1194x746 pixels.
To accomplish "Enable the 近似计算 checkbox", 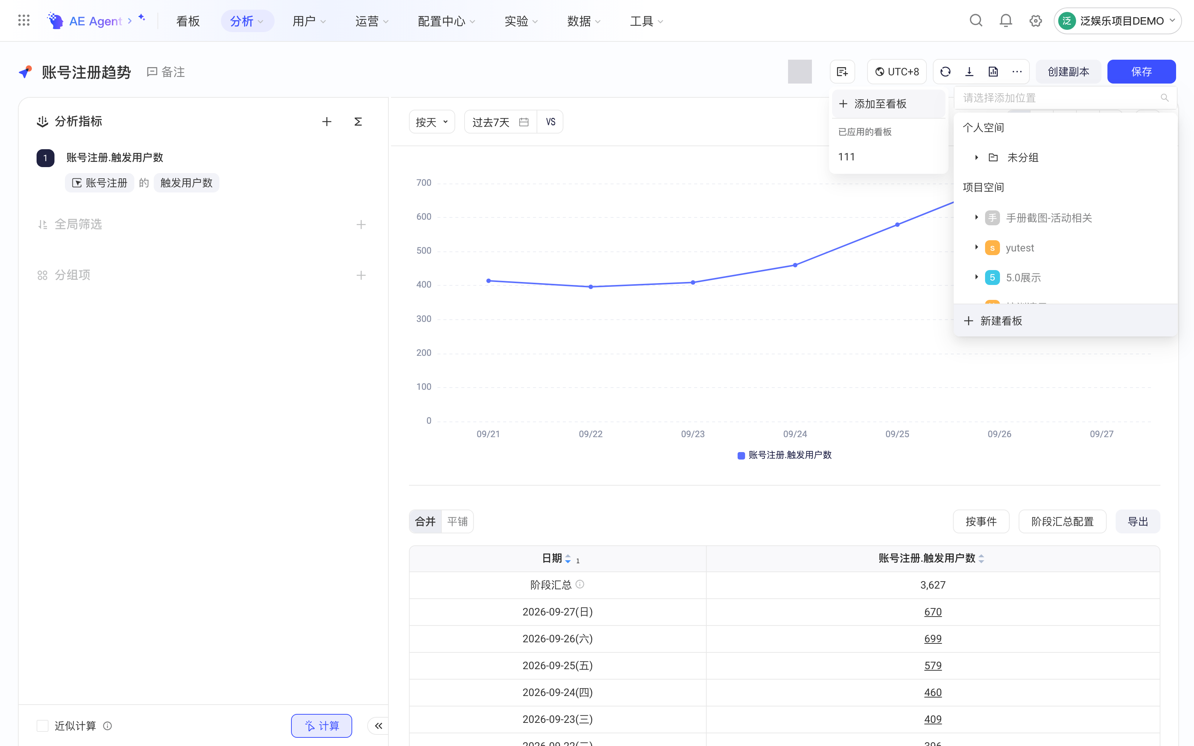I will [x=43, y=725].
